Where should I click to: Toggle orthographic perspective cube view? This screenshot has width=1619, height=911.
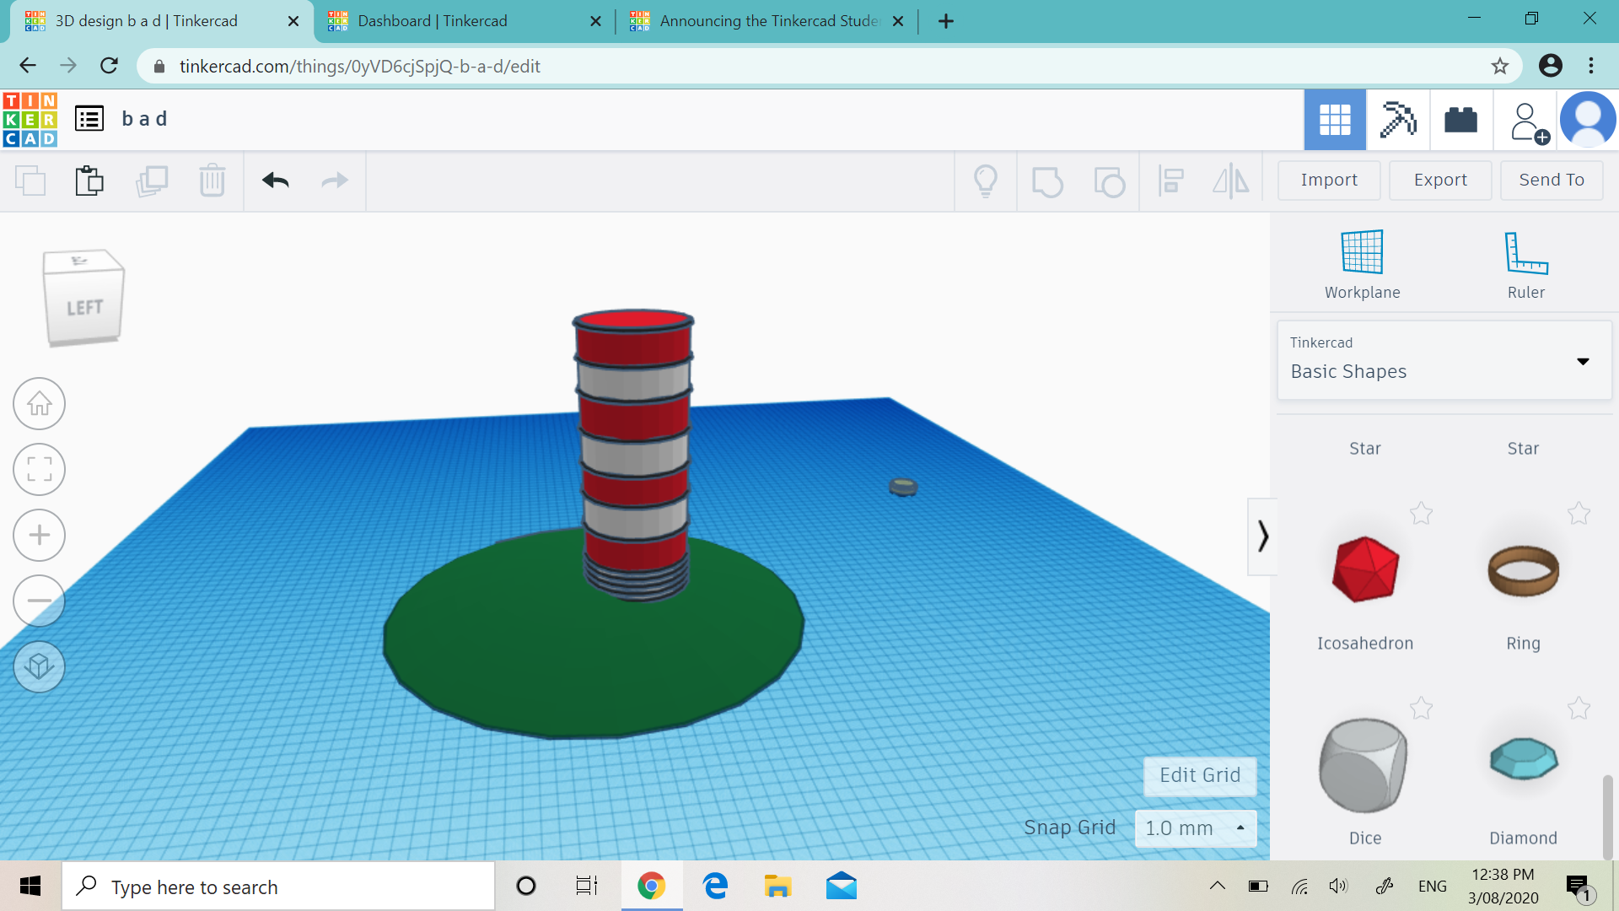(x=39, y=667)
